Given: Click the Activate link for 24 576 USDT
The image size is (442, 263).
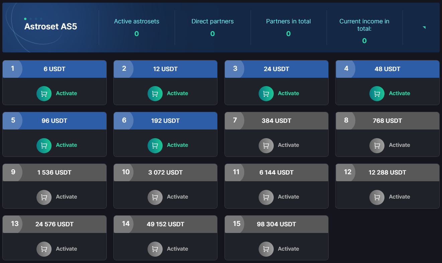Looking at the screenshot, I should click(66, 249).
